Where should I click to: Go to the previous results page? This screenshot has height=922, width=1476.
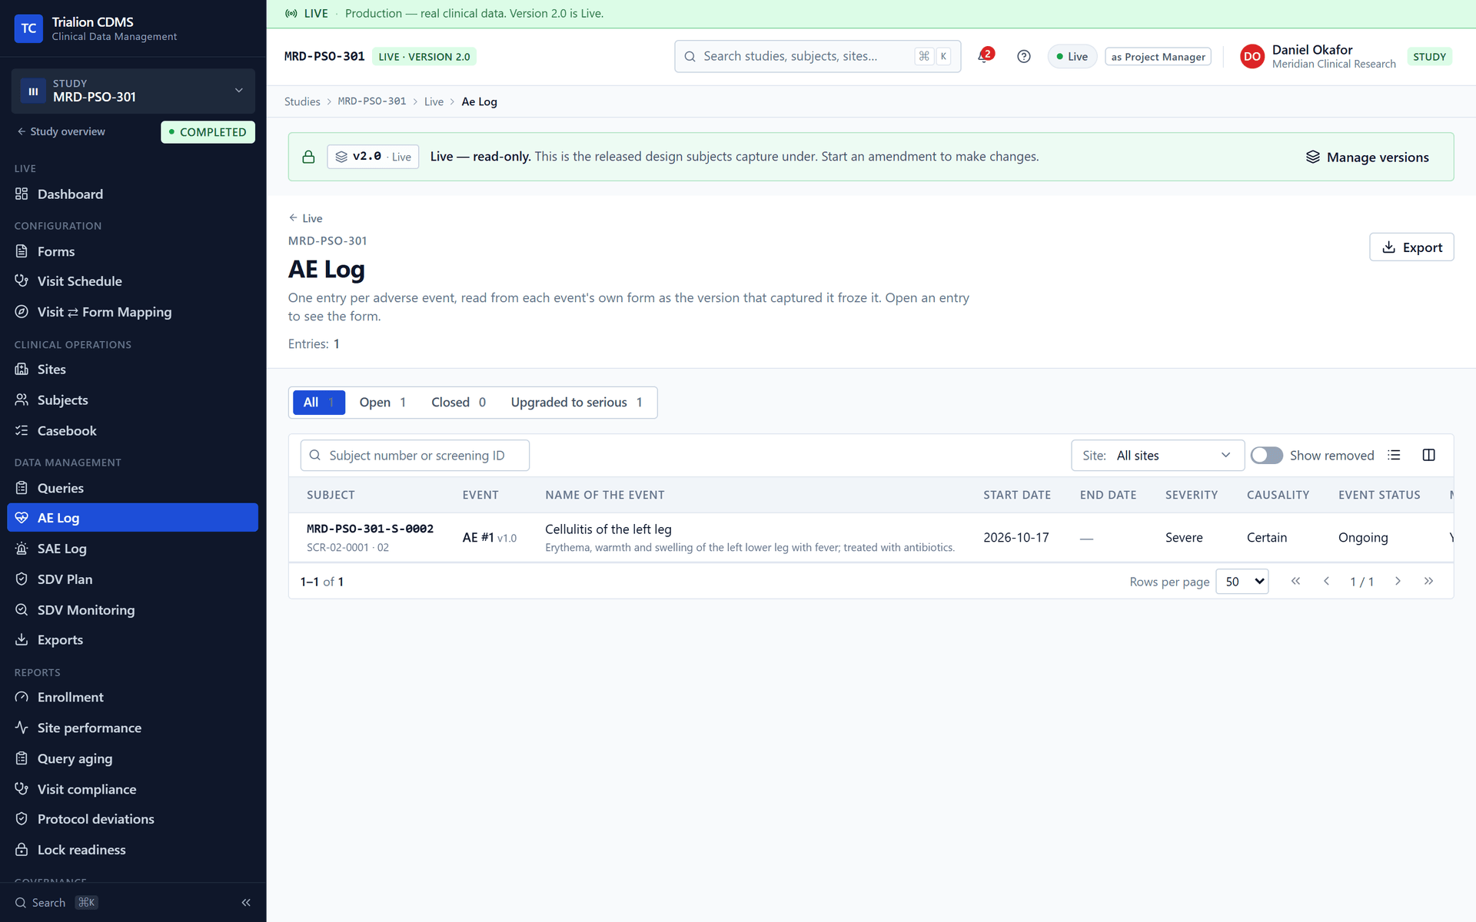pos(1326,582)
